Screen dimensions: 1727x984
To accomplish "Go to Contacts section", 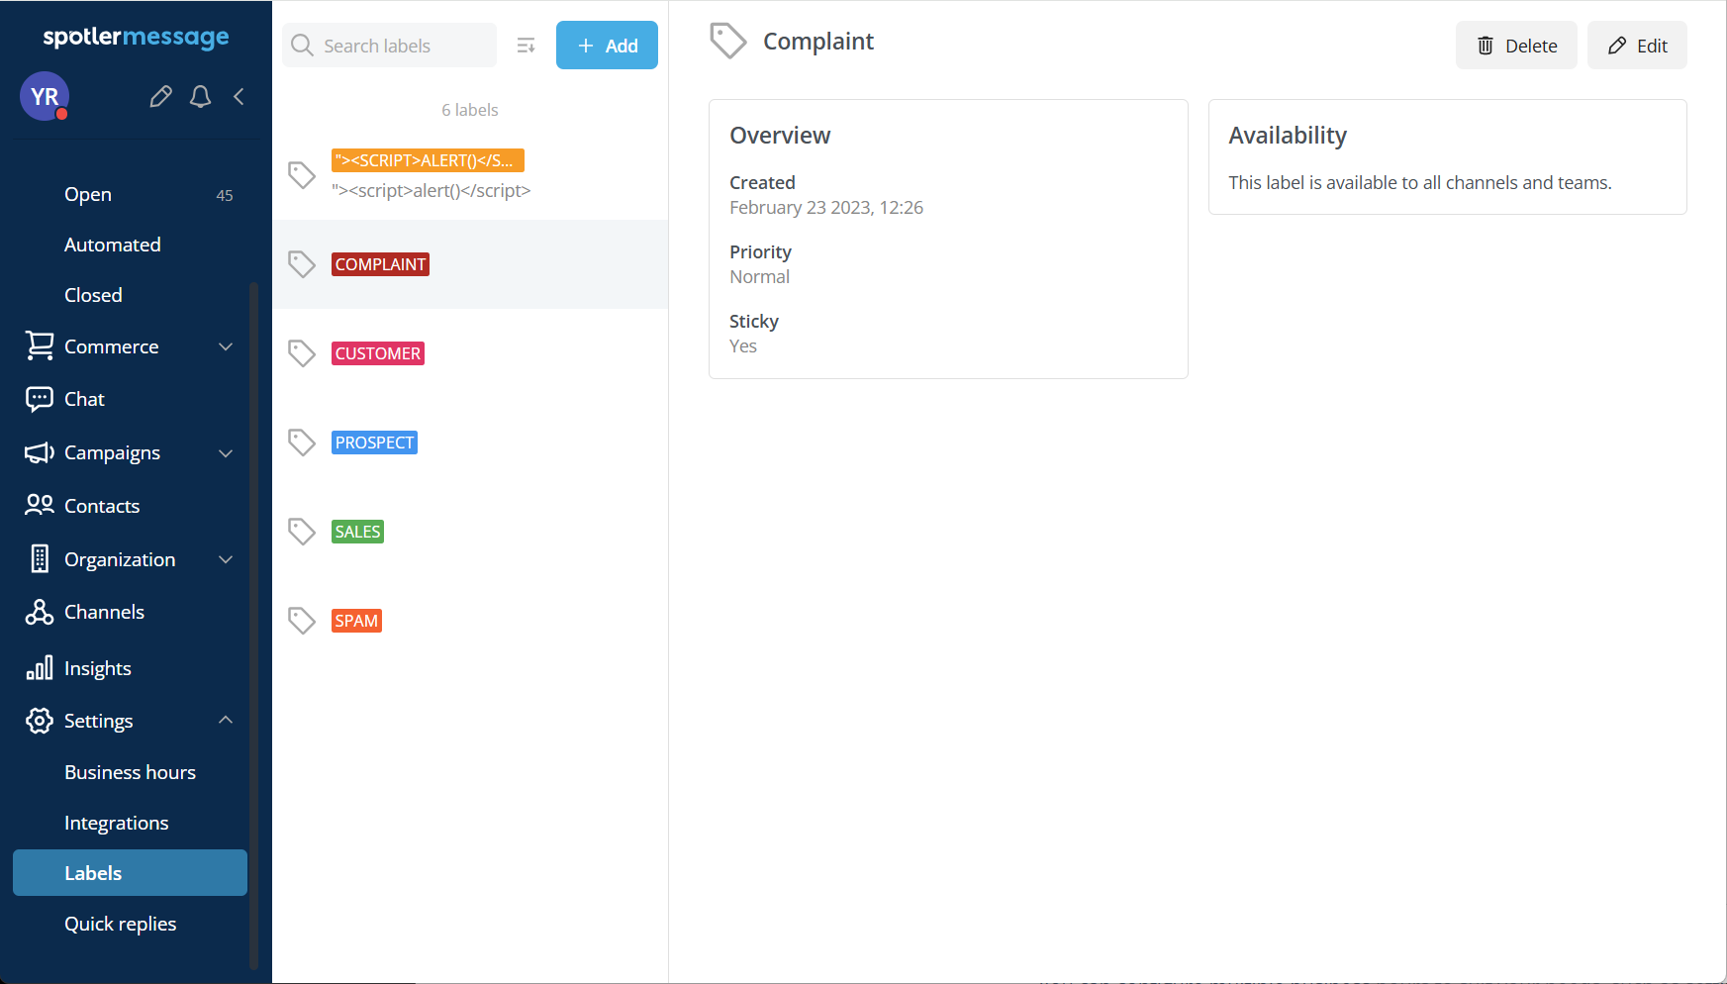I will point(101,506).
